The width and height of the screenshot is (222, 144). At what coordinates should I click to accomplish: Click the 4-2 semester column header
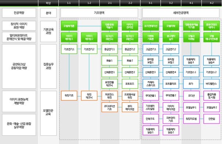pyautogui.click(x=211, y=3)
